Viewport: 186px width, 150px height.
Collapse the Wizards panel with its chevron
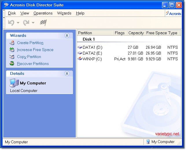67,35
